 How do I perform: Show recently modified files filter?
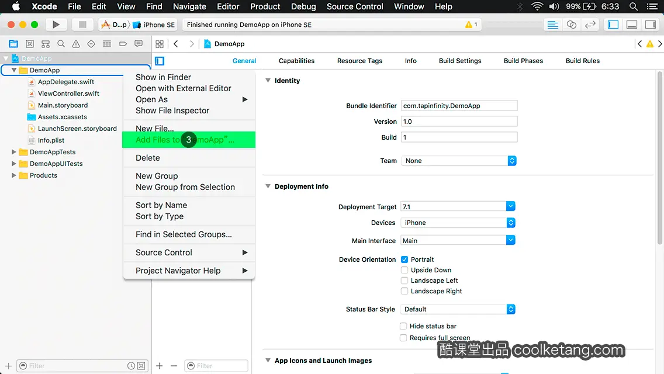[132, 366]
